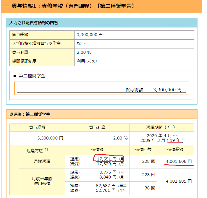Click the なし value cell
The image size is (207, 198).
[134, 44]
